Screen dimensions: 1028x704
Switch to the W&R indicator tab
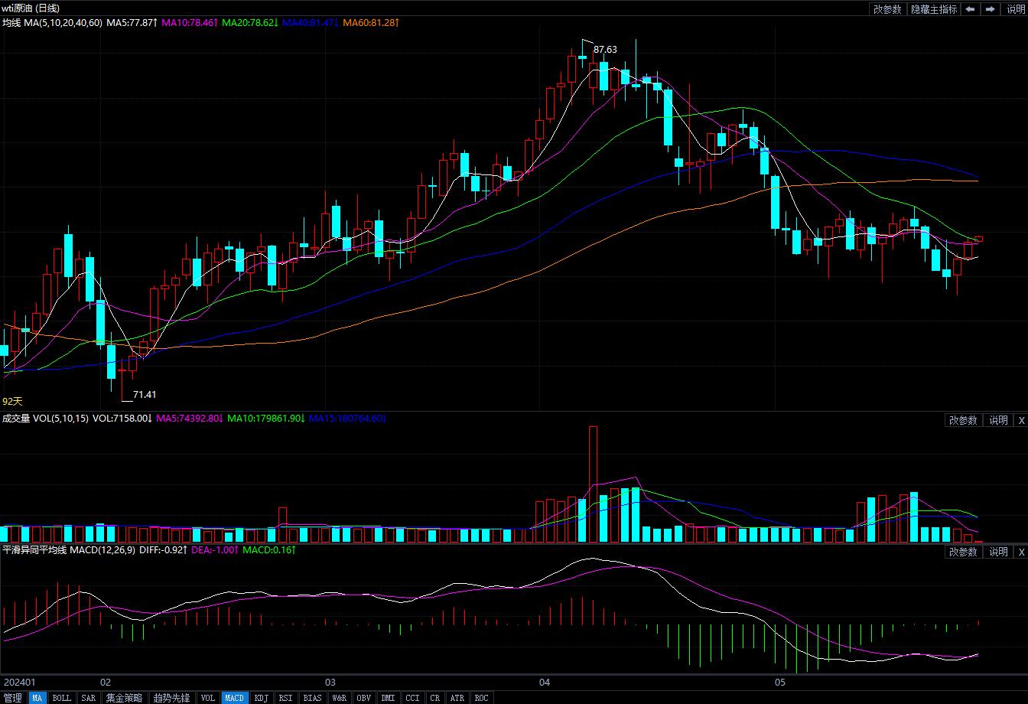[340, 698]
